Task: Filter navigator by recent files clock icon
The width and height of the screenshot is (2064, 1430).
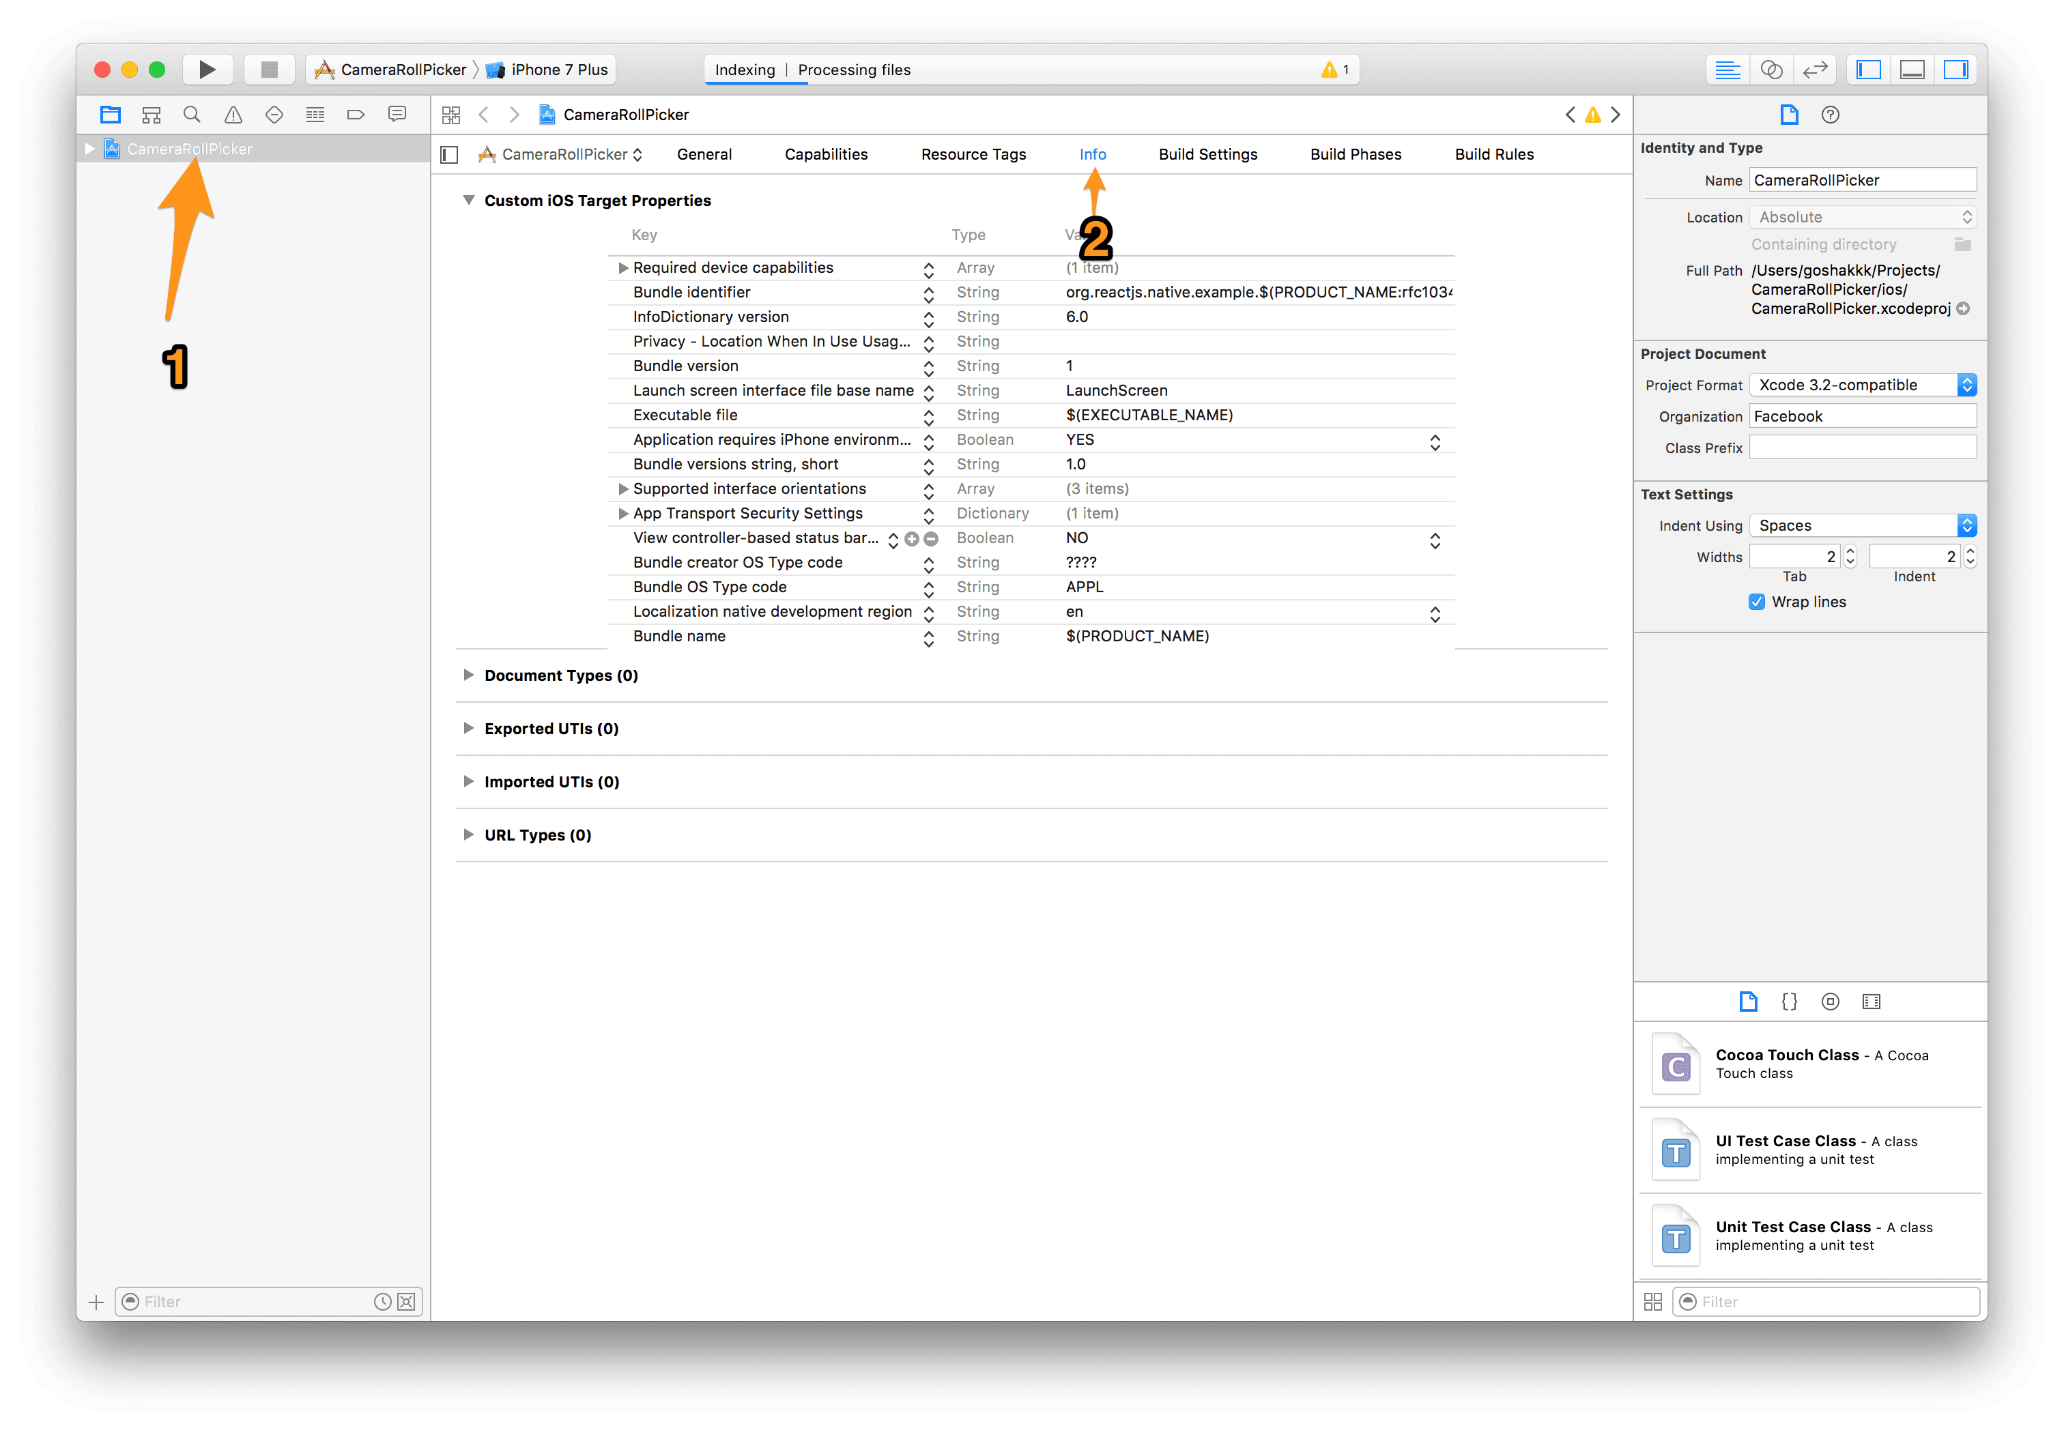Action: tap(382, 1302)
